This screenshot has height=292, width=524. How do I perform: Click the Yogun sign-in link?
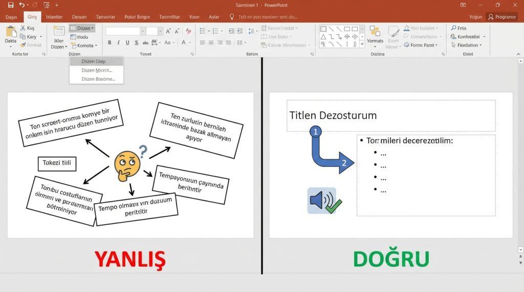pos(475,17)
